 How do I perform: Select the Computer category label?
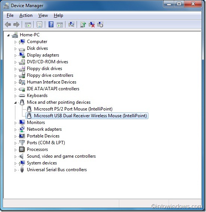[37, 42]
